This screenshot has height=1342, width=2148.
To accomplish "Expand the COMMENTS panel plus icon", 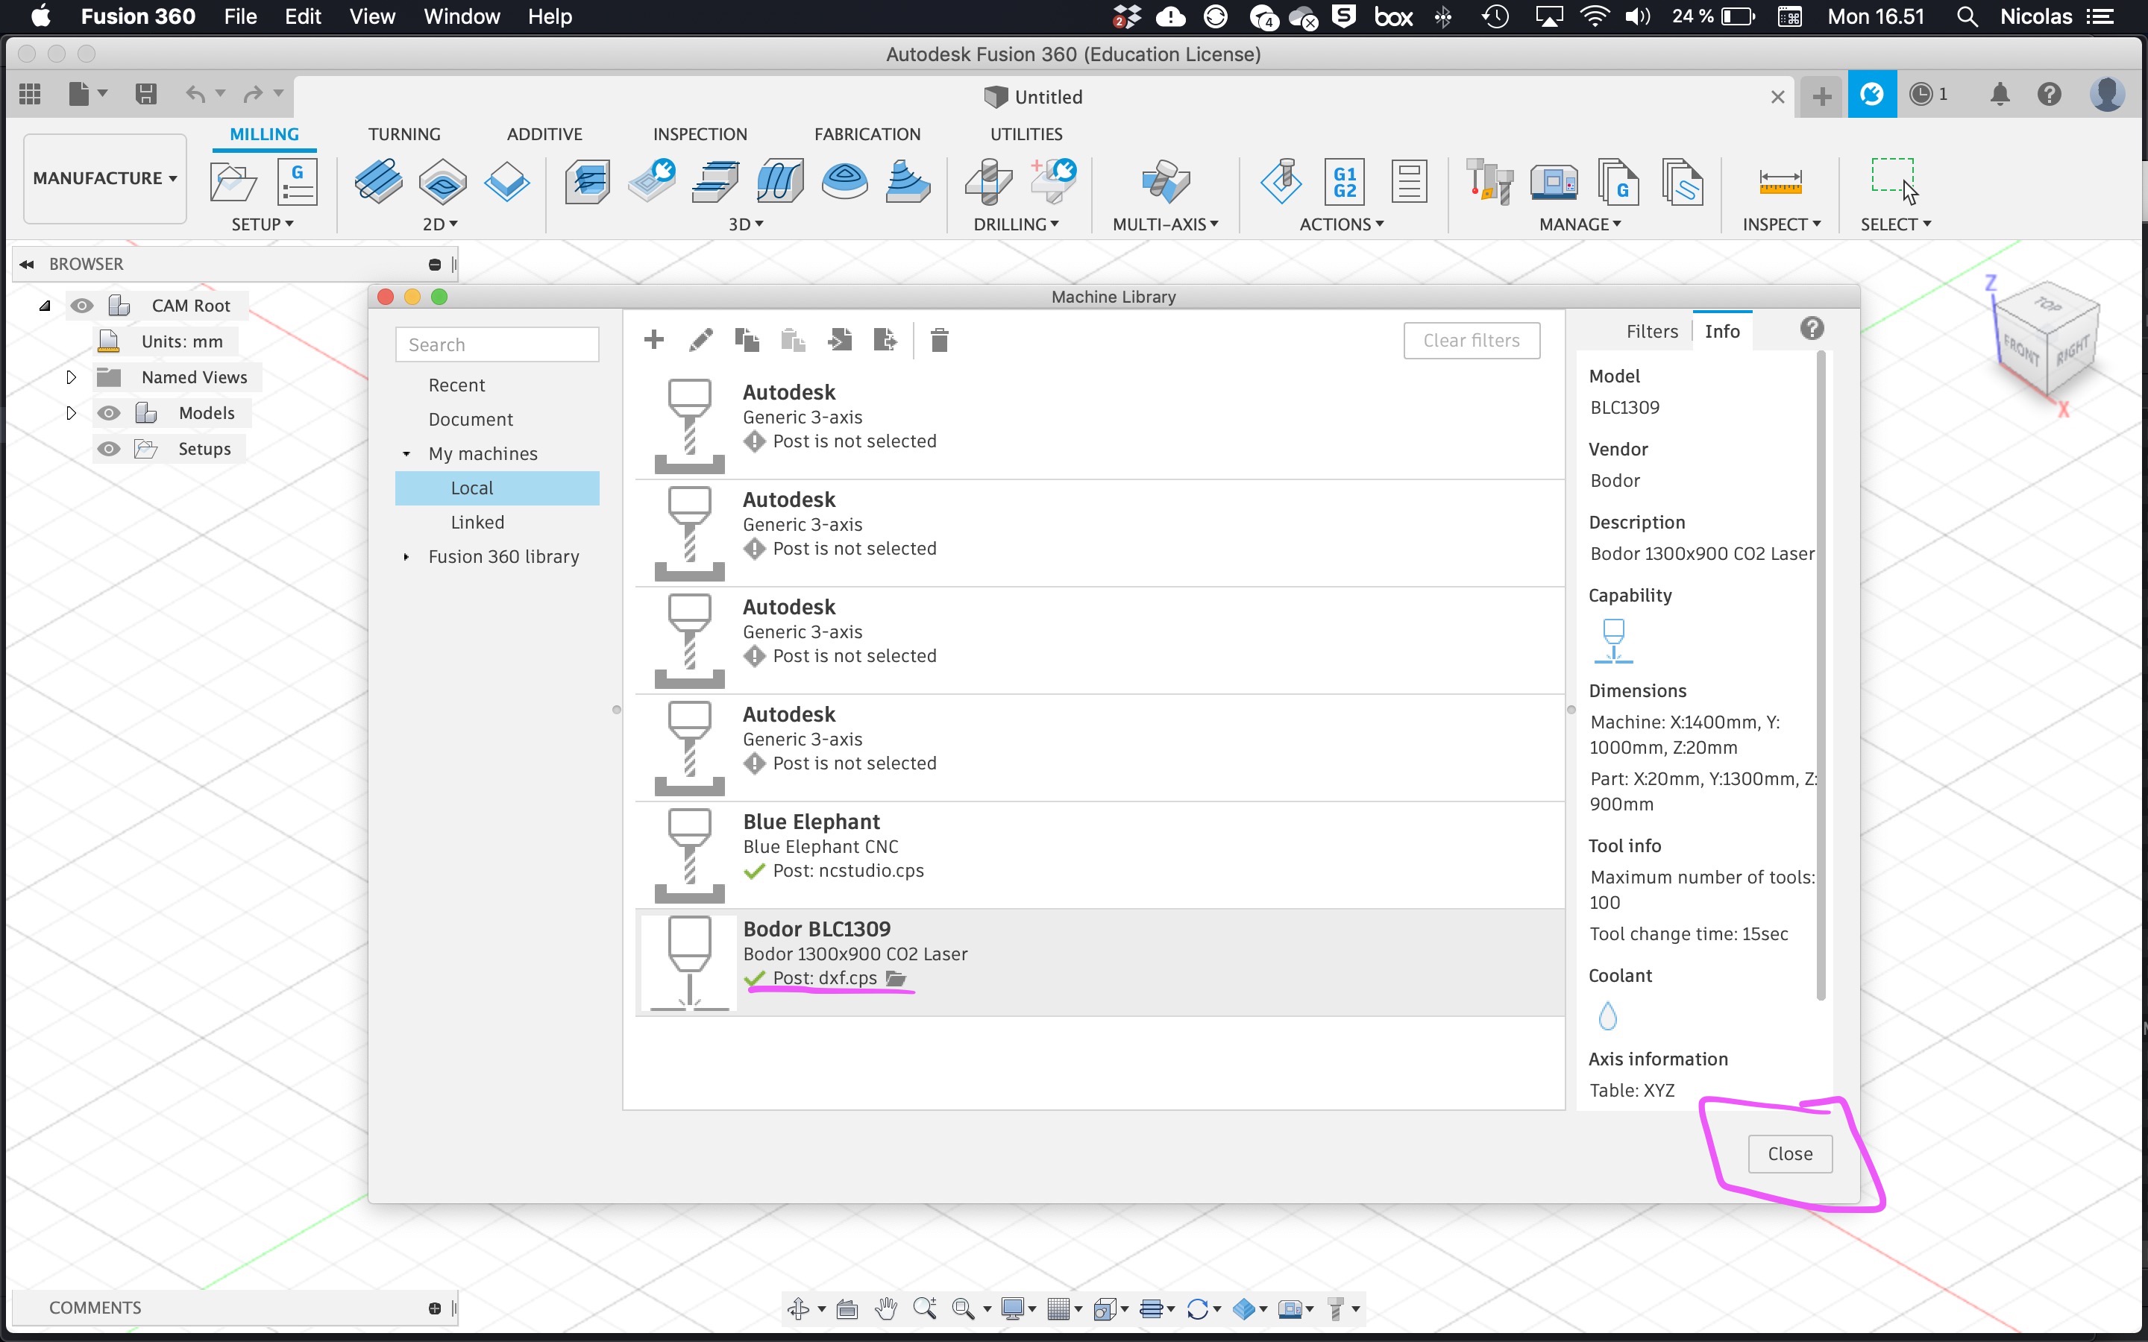I will click(434, 1308).
